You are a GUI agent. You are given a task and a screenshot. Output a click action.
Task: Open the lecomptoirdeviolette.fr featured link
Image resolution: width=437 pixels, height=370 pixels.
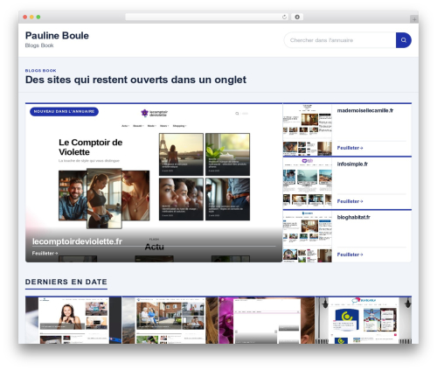pos(77,241)
